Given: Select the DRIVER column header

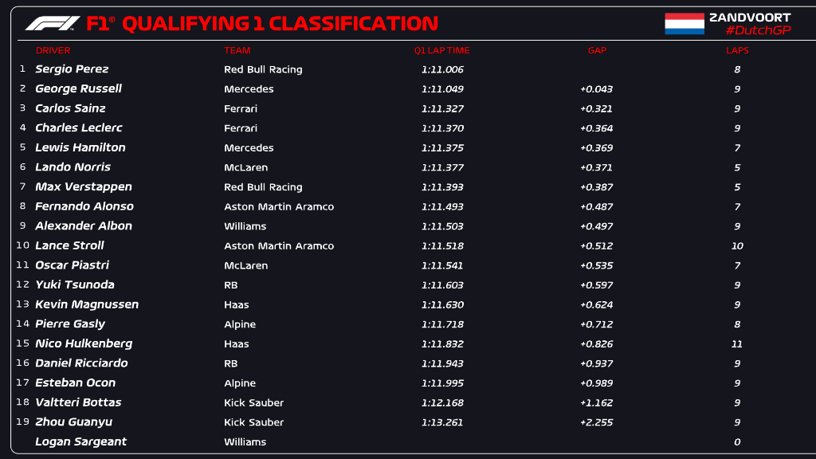Looking at the screenshot, I should (x=53, y=50).
